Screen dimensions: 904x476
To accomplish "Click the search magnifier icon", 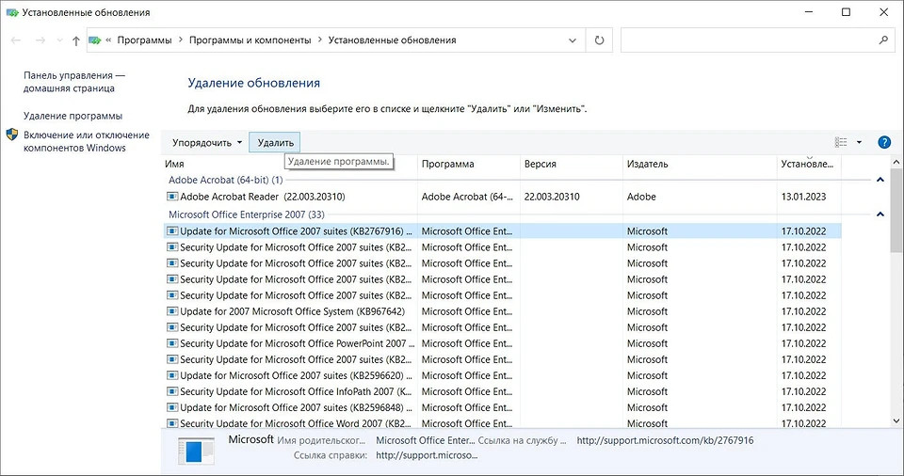I will tap(883, 40).
